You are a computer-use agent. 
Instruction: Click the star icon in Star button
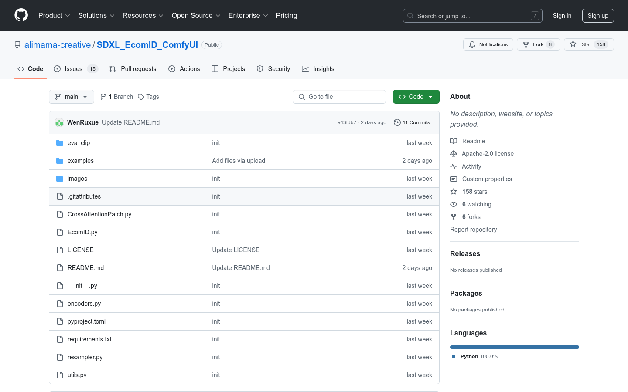[x=573, y=44]
